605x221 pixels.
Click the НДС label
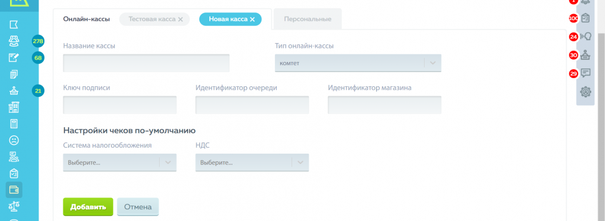point(203,145)
